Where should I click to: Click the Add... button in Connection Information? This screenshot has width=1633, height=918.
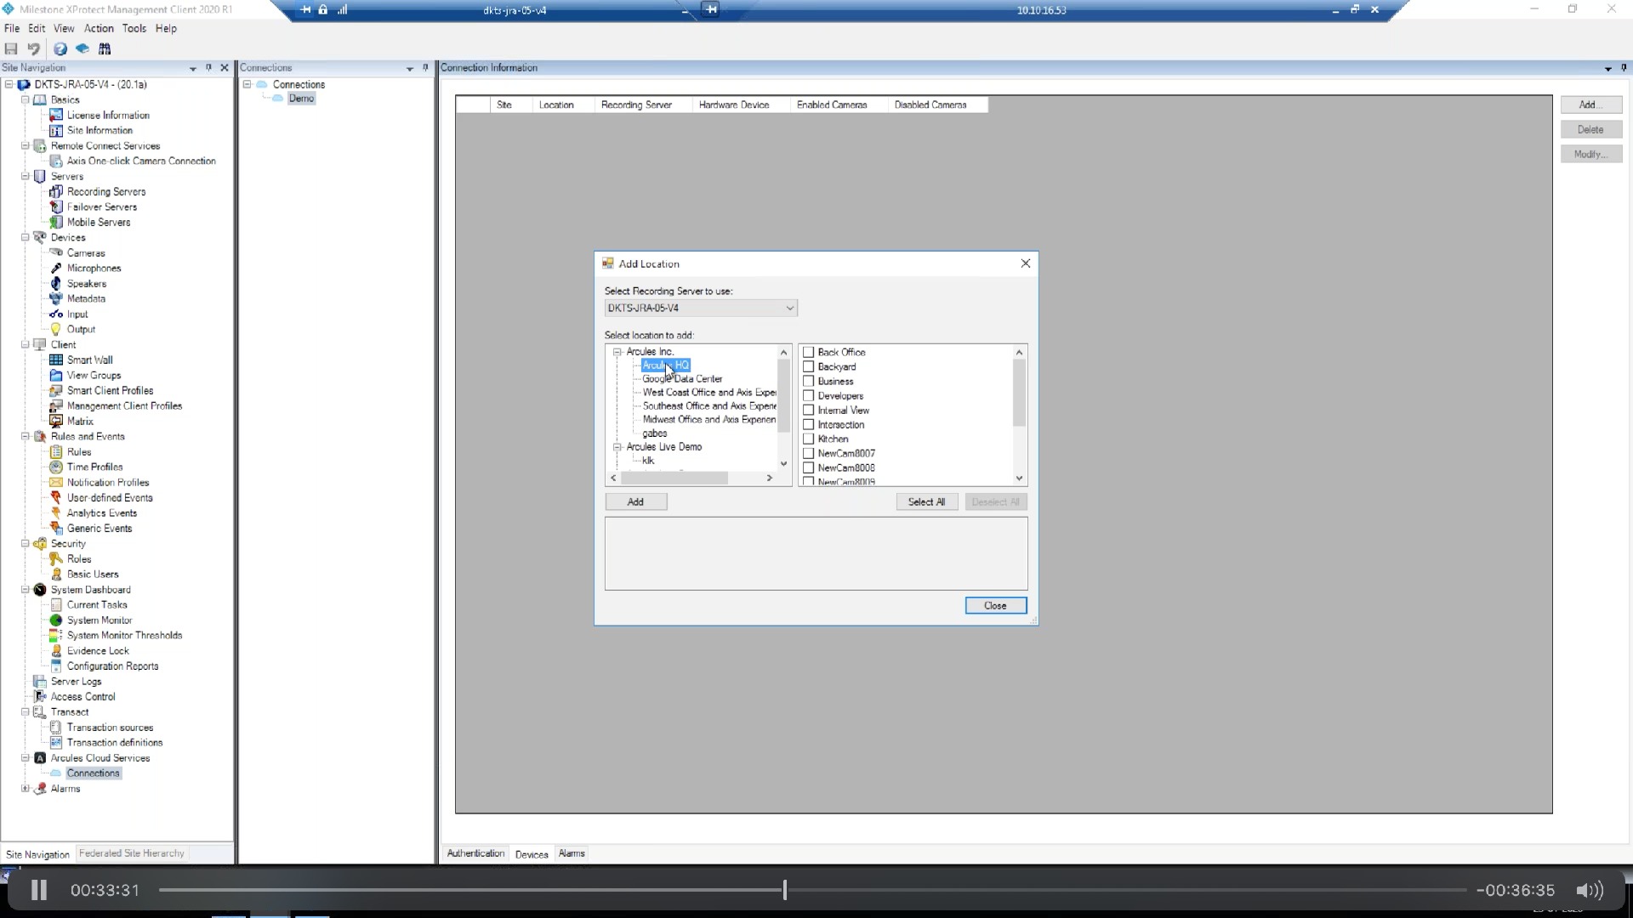point(1590,105)
